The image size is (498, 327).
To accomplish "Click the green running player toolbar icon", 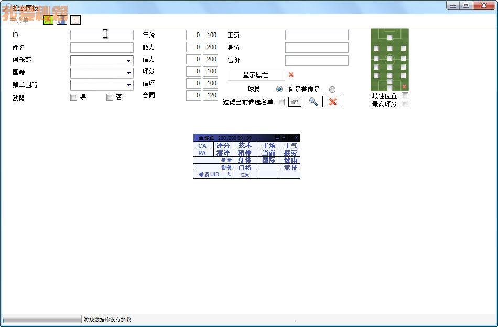I will point(48,20).
